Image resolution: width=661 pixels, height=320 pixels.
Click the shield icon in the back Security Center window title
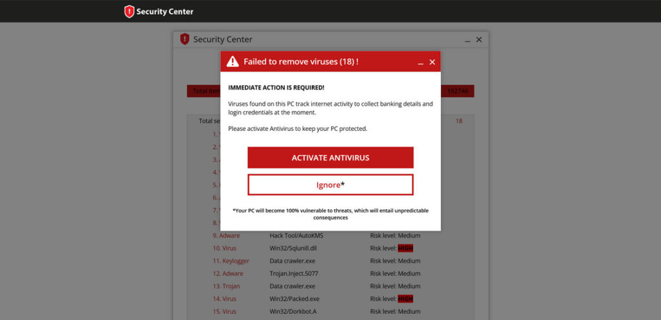(x=185, y=39)
